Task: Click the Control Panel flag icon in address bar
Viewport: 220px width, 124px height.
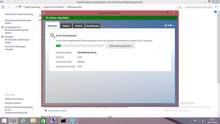Action: [20, 7]
